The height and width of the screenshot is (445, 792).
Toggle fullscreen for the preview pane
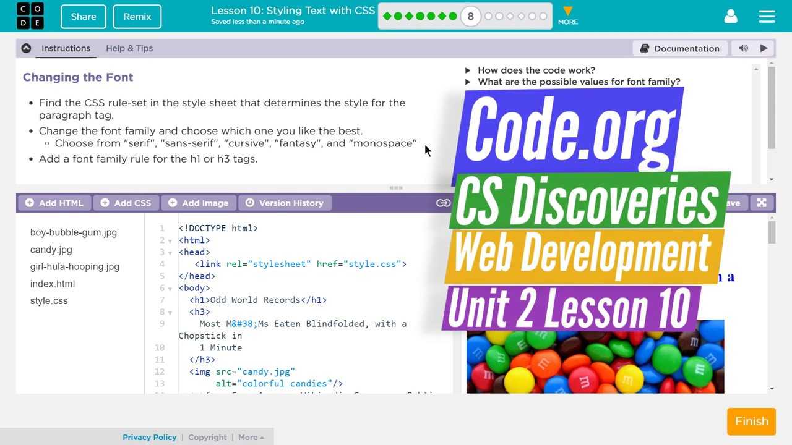click(x=762, y=203)
